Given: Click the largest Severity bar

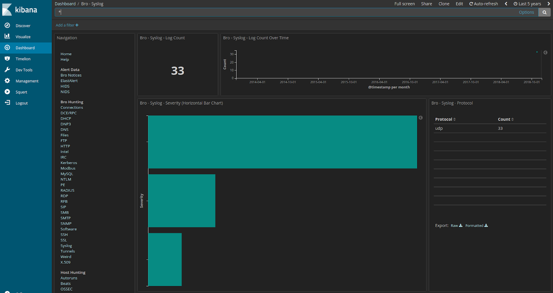Looking at the screenshot, I should [x=283, y=142].
